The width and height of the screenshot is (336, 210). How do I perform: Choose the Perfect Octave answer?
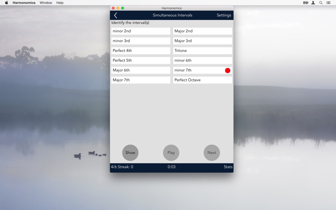coord(202,80)
